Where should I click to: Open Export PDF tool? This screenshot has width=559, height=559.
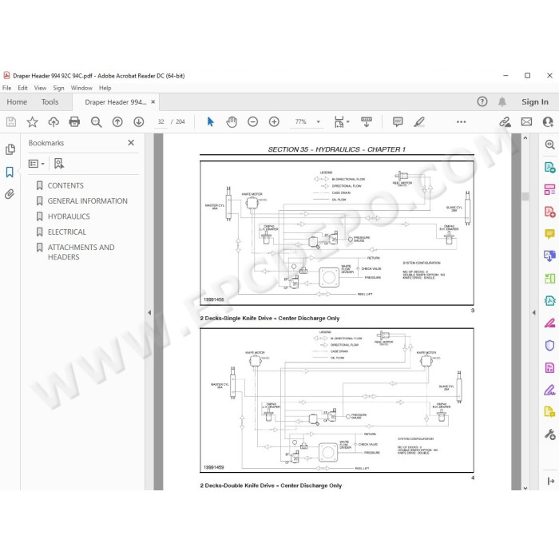(549, 167)
